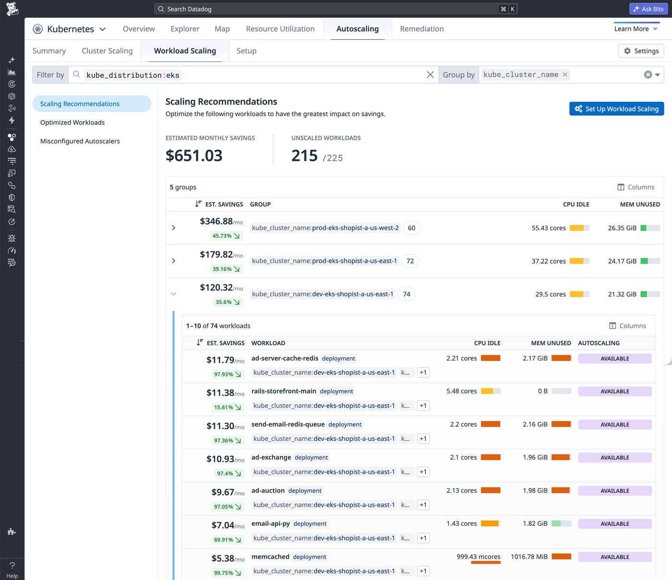672x580 pixels.
Task: Open the radar target sidebar icon
Action: point(12,84)
